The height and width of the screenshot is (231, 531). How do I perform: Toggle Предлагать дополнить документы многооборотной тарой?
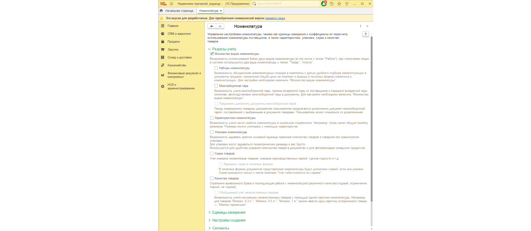click(x=216, y=104)
